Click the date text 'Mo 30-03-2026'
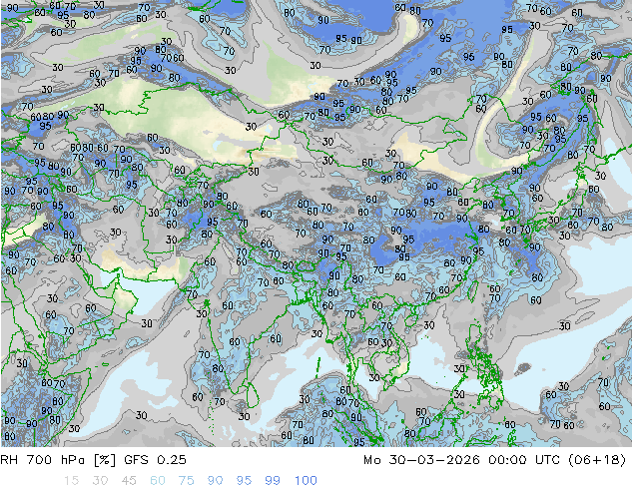Image resolution: width=633 pixels, height=489 pixels. pyautogui.click(x=421, y=460)
